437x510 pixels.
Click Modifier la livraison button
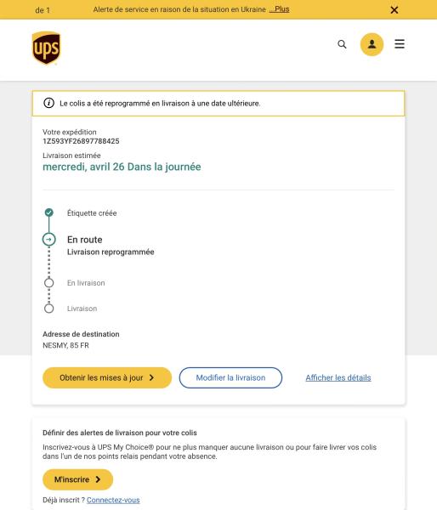230,377
